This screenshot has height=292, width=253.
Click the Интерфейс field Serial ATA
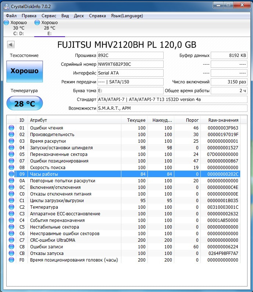[x=130, y=73]
